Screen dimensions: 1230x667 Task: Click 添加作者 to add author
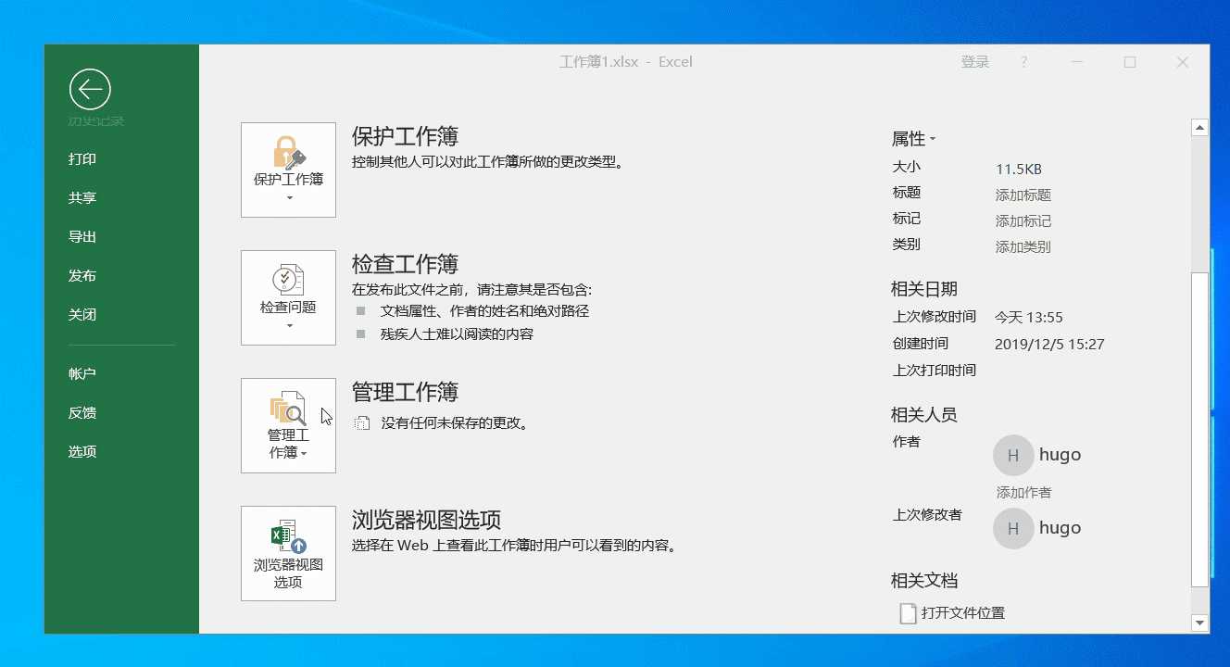1023,493
